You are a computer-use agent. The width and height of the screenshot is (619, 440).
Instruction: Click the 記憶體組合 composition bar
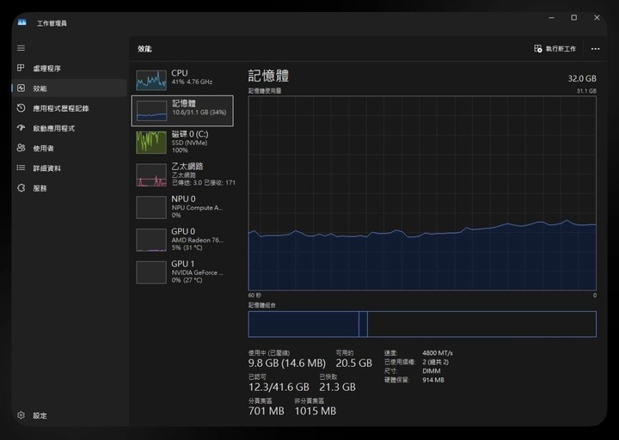[422, 324]
